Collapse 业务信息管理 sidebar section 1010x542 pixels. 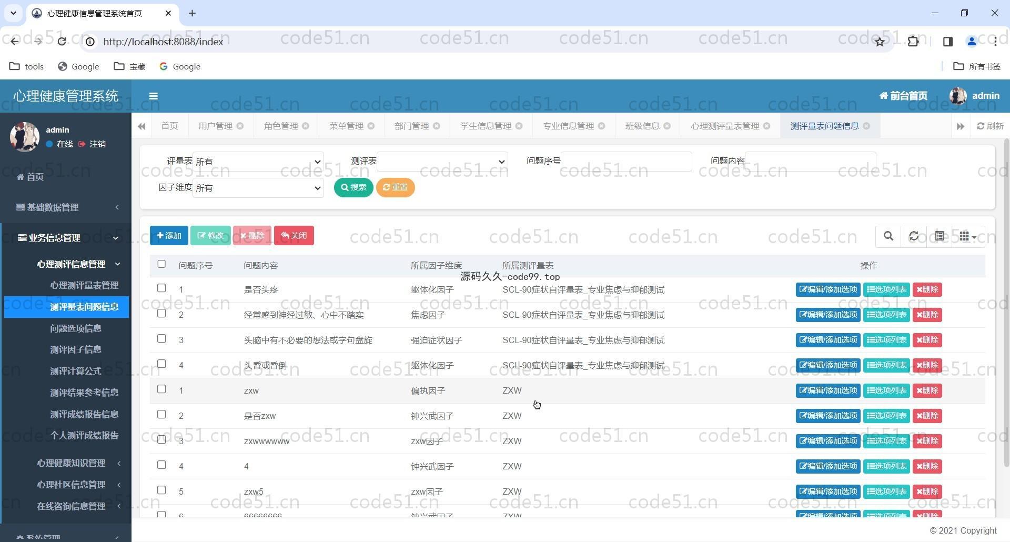point(67,238)
